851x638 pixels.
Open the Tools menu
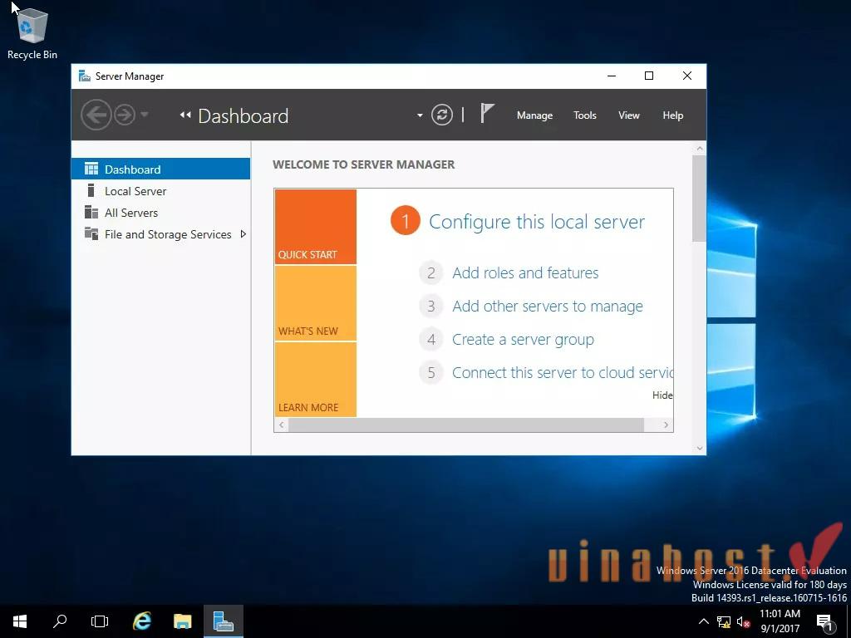tap(584, 115)
